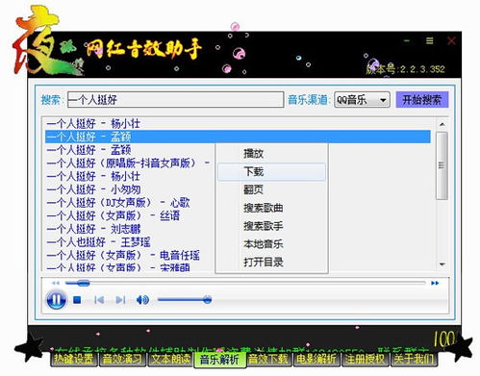Choose 本地音乐 from the context menu
Screen dimensions: 480x376
tap(271, 244)
